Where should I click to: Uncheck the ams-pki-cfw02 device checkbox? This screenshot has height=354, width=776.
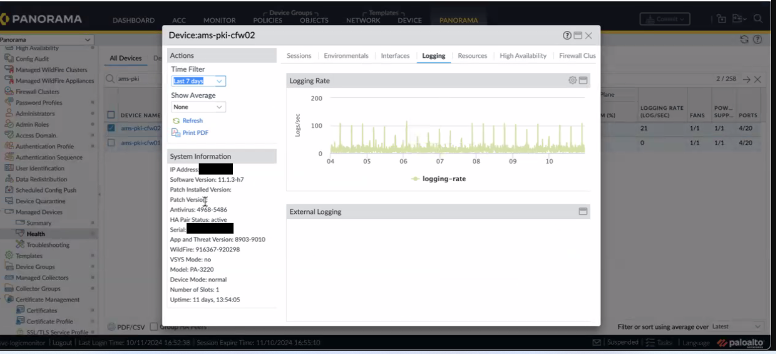click(111, 128)
